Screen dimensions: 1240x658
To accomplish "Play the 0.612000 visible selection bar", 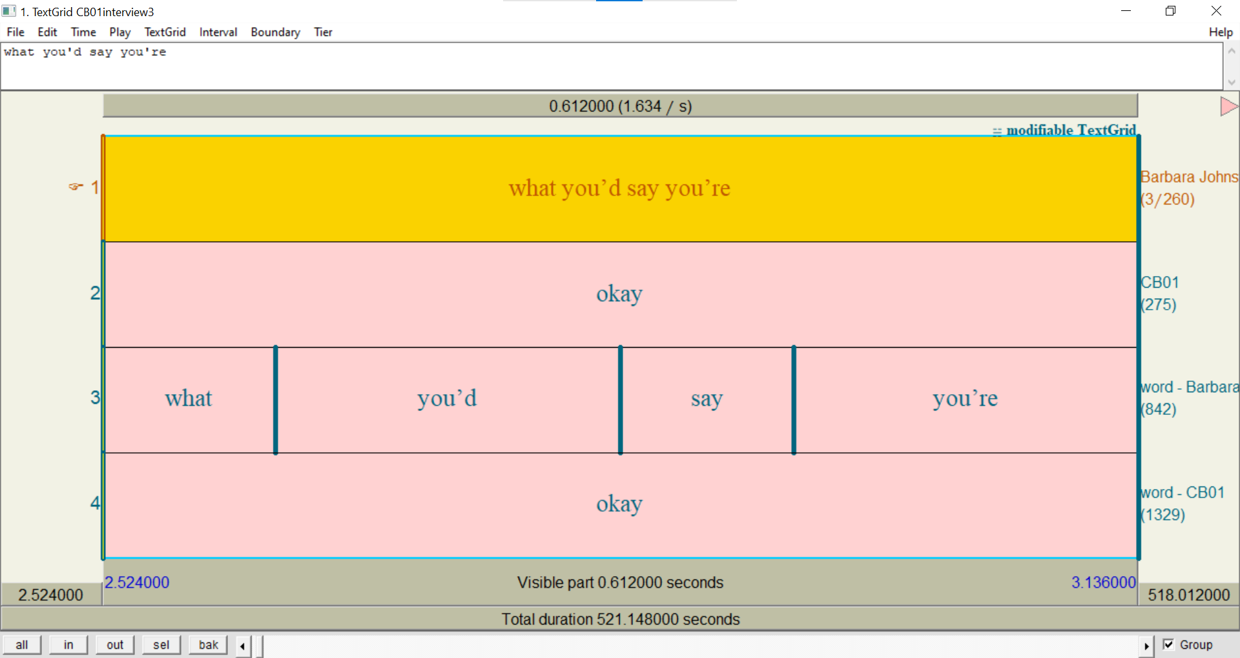I will (620, 106).
